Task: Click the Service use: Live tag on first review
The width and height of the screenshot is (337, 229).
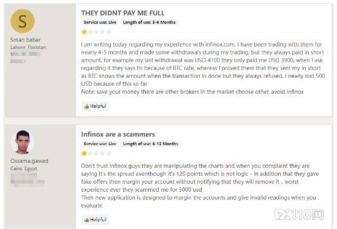Action: (100, 22)
